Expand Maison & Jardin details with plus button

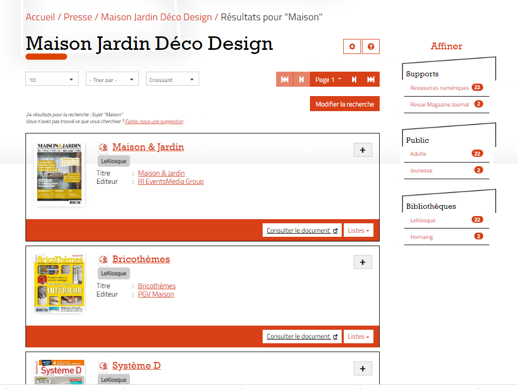362,150
